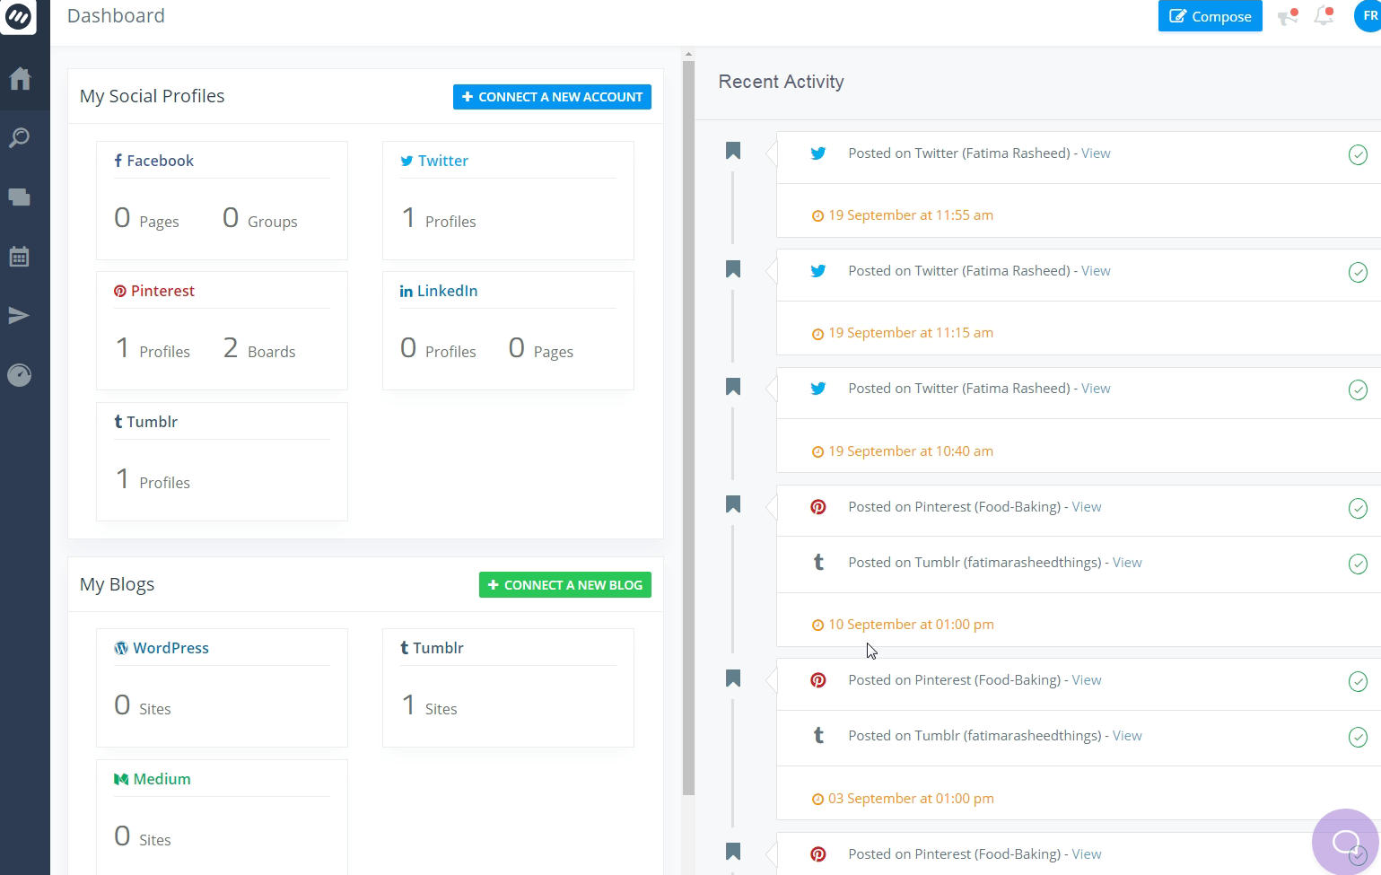Click '2 Boards' count under Pinterest
Screen dimensions: 1381x875
[x=259, y=348]
